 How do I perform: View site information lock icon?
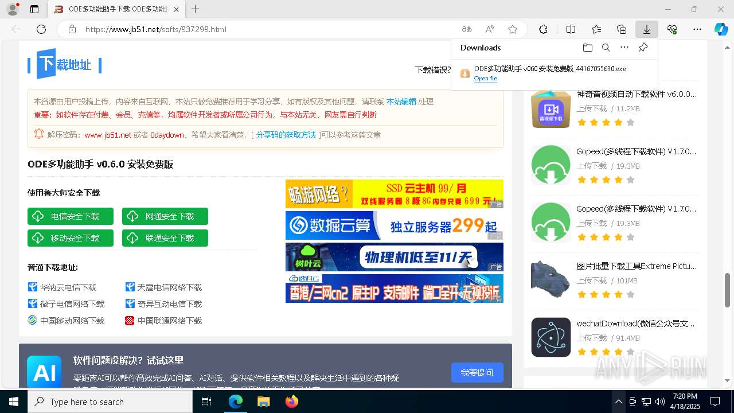click(x=72, y=29)
